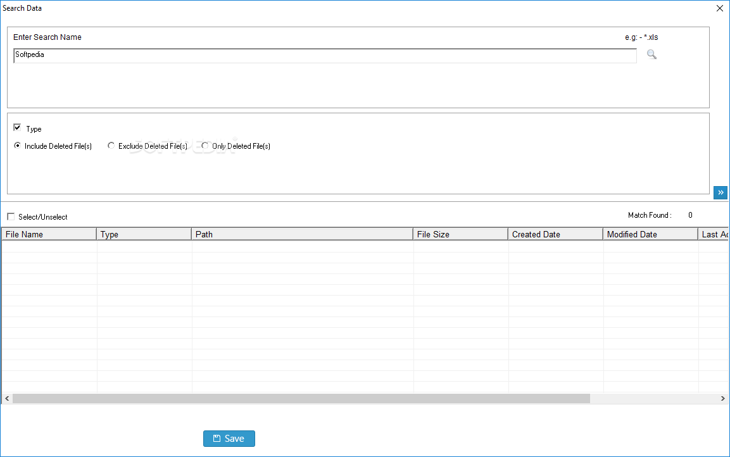Click inside the search name input field

click(x=325, y=55)
